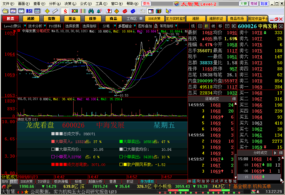Click the lock icon beside 图形叠加

[156, 26]
